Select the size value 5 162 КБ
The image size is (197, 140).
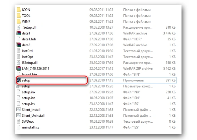tap(169, 68)
